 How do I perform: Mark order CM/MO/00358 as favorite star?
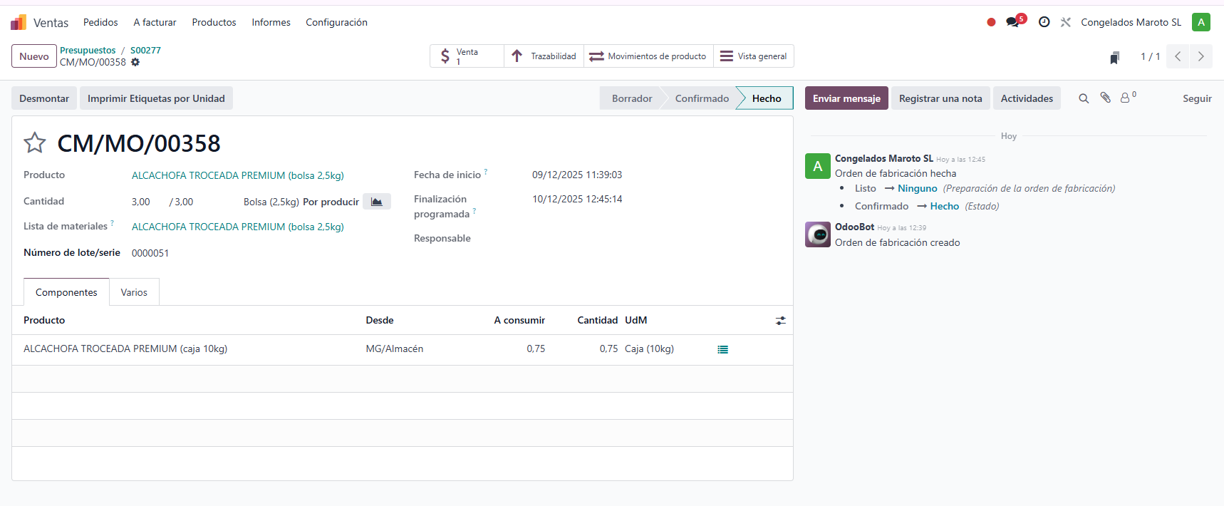(35, 143)
